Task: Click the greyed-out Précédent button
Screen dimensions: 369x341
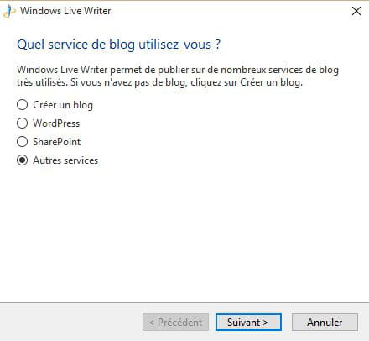Action: click(175, 323)
